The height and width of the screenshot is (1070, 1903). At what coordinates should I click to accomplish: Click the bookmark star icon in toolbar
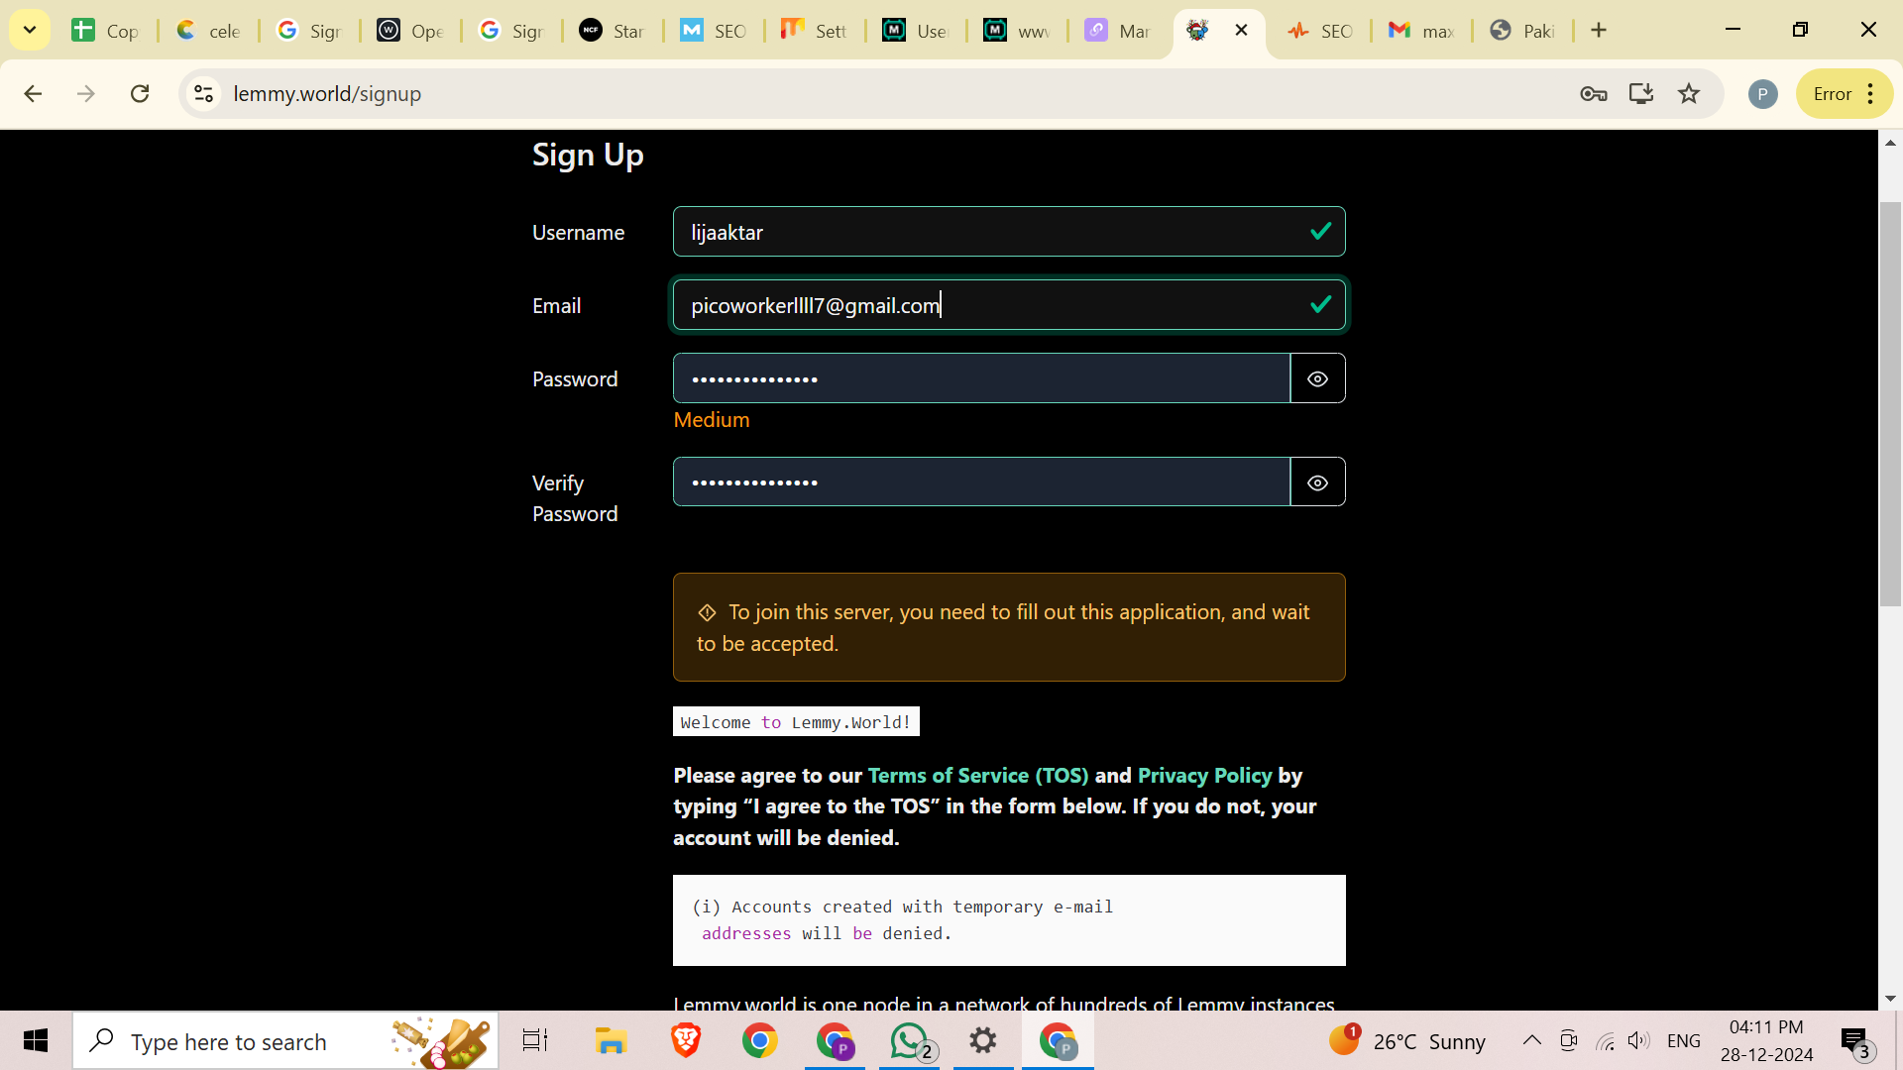1689,93
